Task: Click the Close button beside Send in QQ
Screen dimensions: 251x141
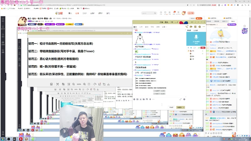Action: pos(171,107)
